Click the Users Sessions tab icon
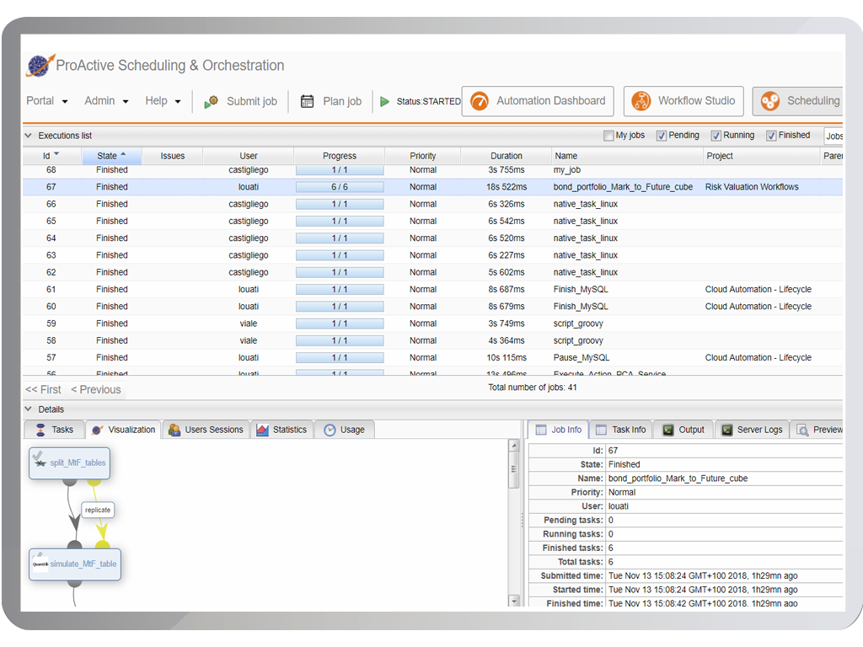 point(174,430)
